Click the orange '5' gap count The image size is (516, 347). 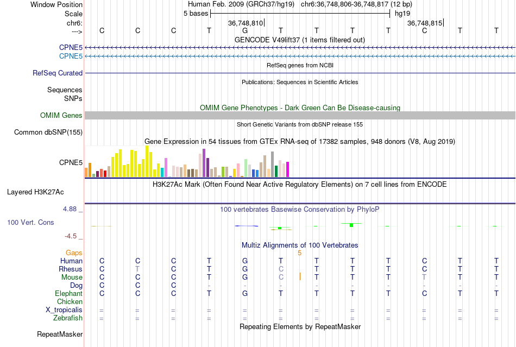(299, 253)
